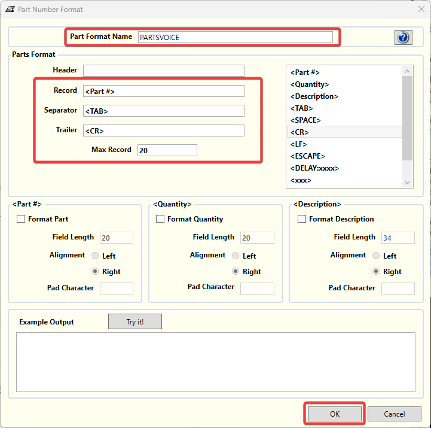The image size is (431, 428).
Task: Enable the Format Part checkbox
Action: 21,219
